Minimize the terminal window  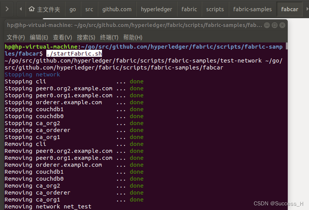[267, 25]
